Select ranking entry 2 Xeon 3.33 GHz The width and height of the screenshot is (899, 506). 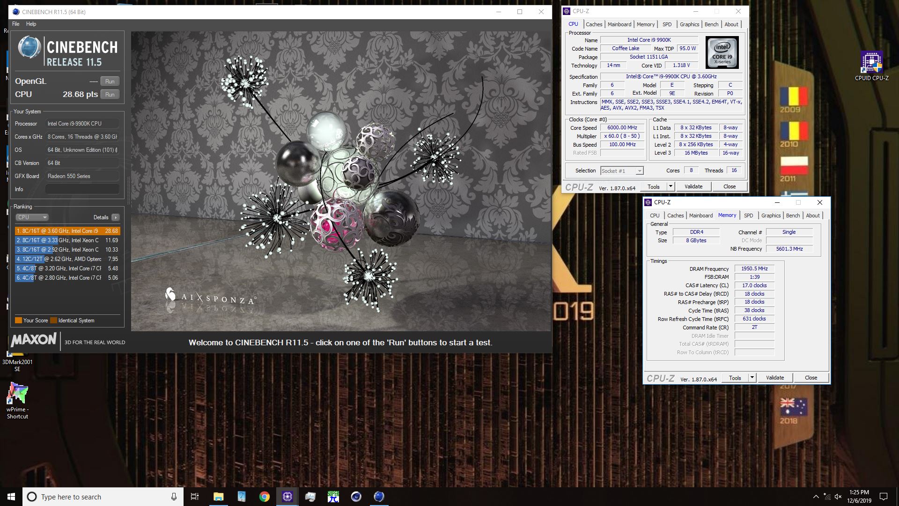[67, 240]
